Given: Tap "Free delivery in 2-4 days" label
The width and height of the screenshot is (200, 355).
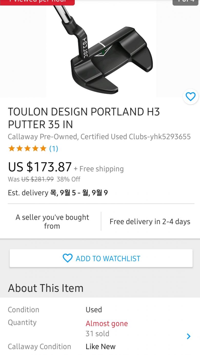Looking at the screenshot, I should 150,222.
